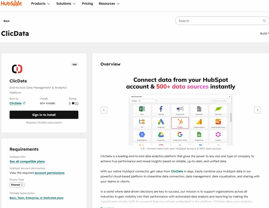Viewport: 269px width, 208px height.
Task: Click the Google BigQuery icon
Action: pos(142,135)
